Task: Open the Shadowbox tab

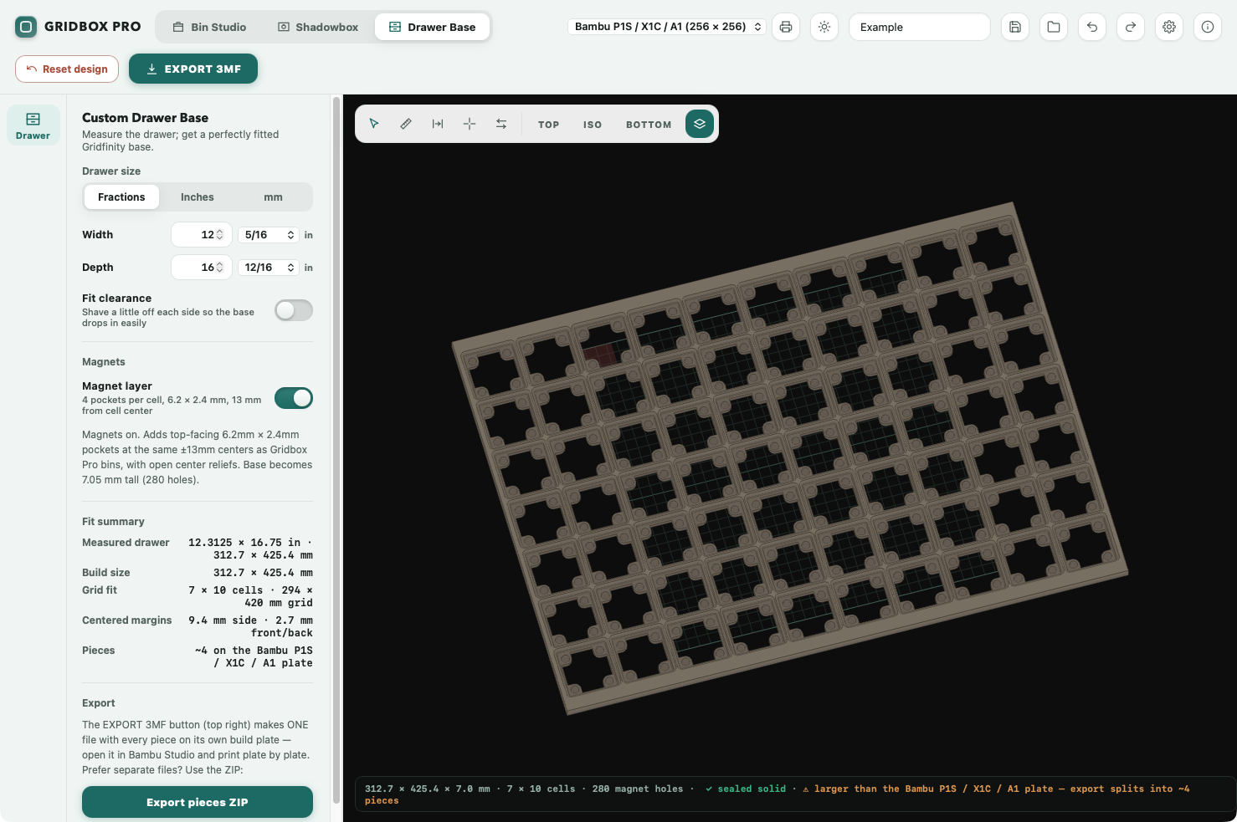Action: point(318,27)
